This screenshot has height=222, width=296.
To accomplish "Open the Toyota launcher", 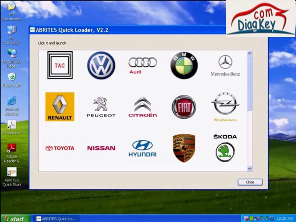I will tap(60, 148).
